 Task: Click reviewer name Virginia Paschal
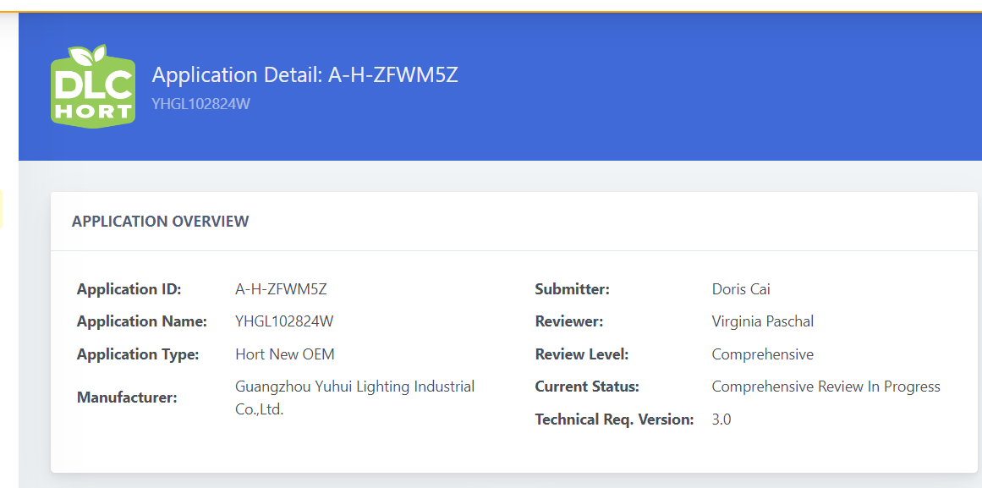(763, 322)
